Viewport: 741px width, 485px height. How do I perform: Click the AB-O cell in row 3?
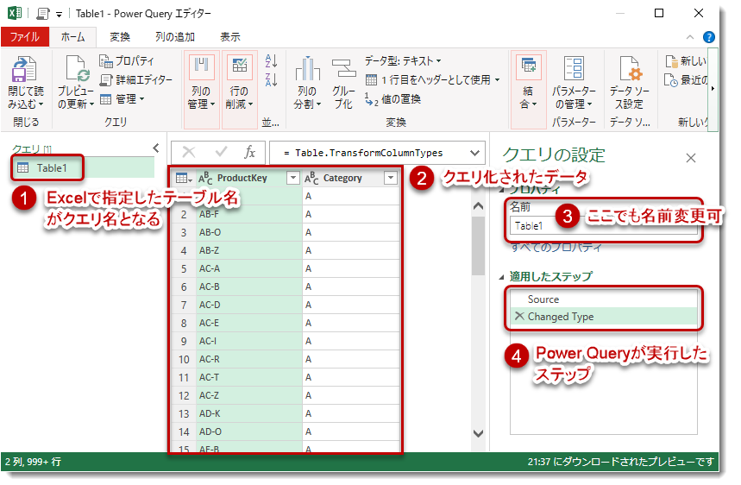(x=249, y=232)
